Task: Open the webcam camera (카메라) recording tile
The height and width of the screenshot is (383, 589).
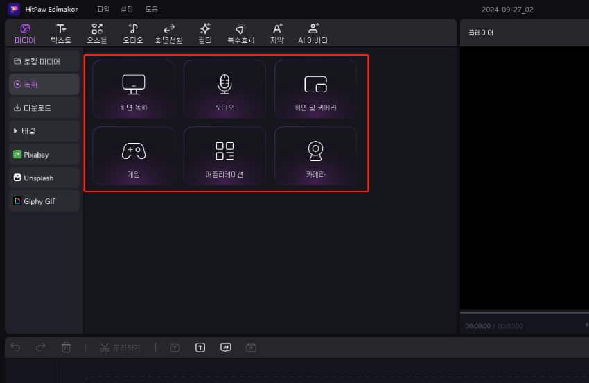Action: [x=315, y=155]
